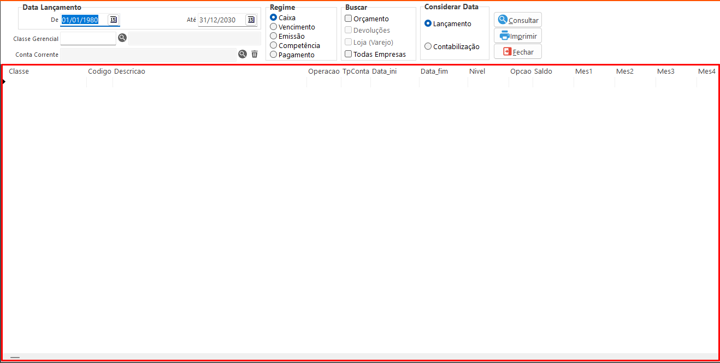This screenshot has width=720, height=363.
Task: Enable the Orçamento checkbox
Action: [x=349, y=19]
